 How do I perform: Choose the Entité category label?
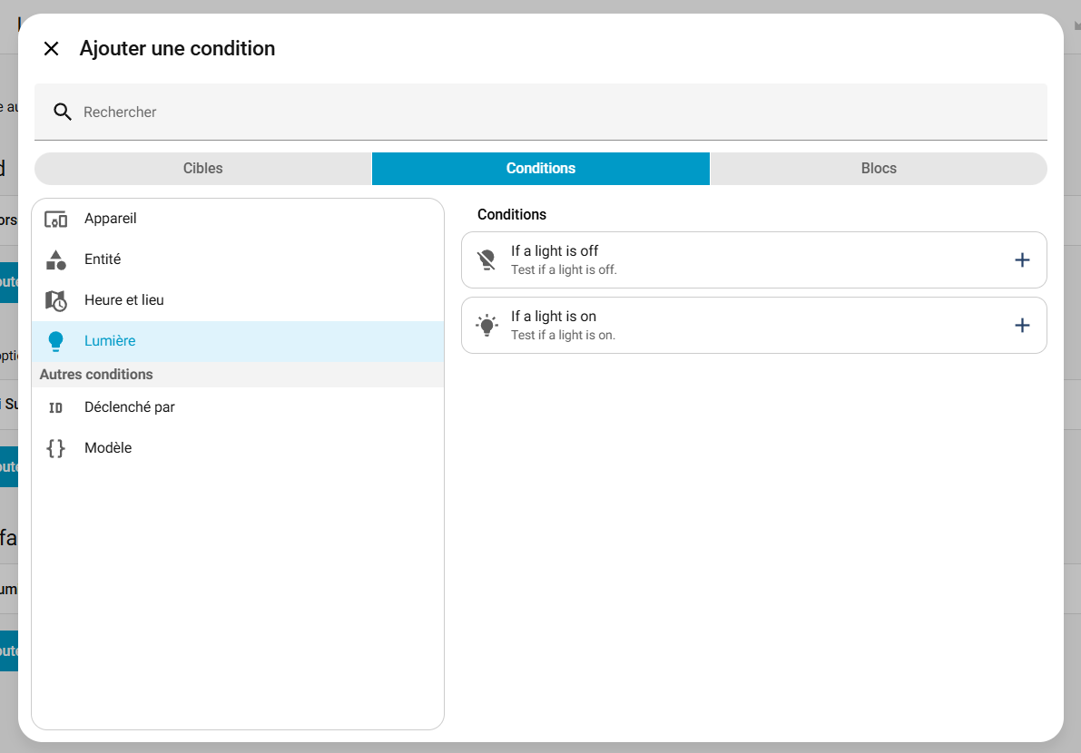pyautogui.click(x=103, y=259)
